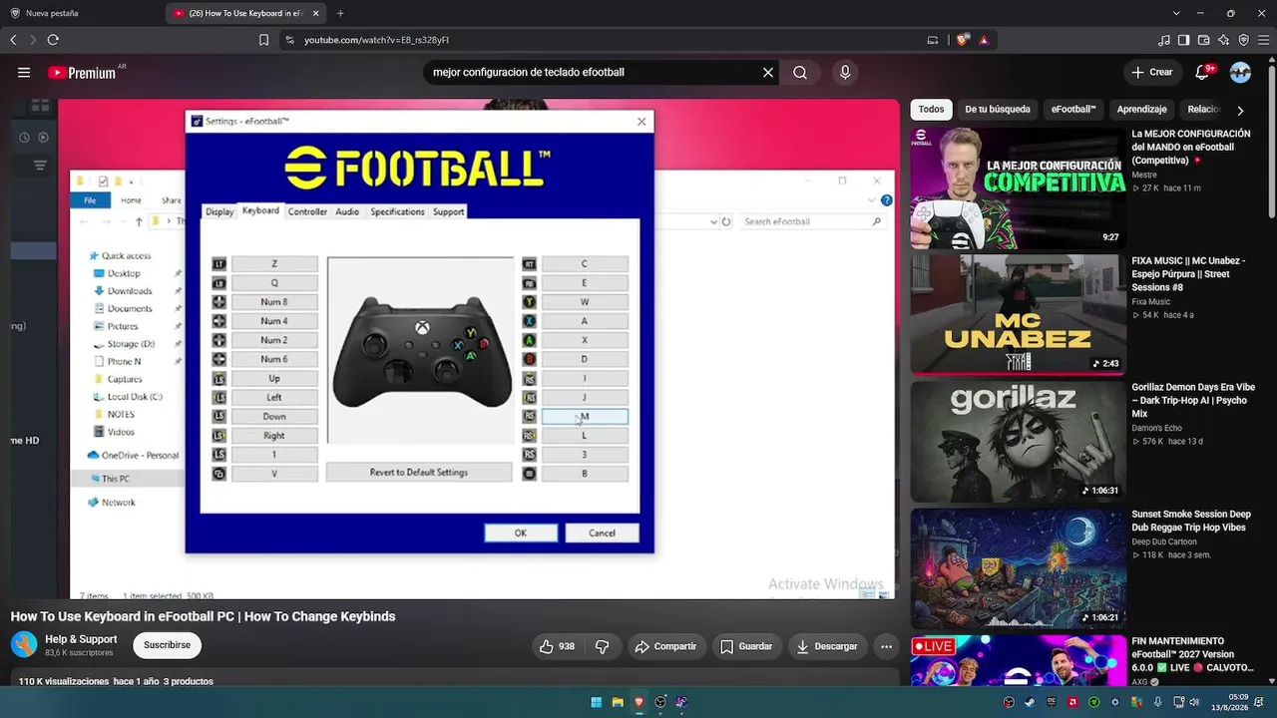Switch to the Nueva pestaña tab
1277x718 pixels.
click(82, 13)
